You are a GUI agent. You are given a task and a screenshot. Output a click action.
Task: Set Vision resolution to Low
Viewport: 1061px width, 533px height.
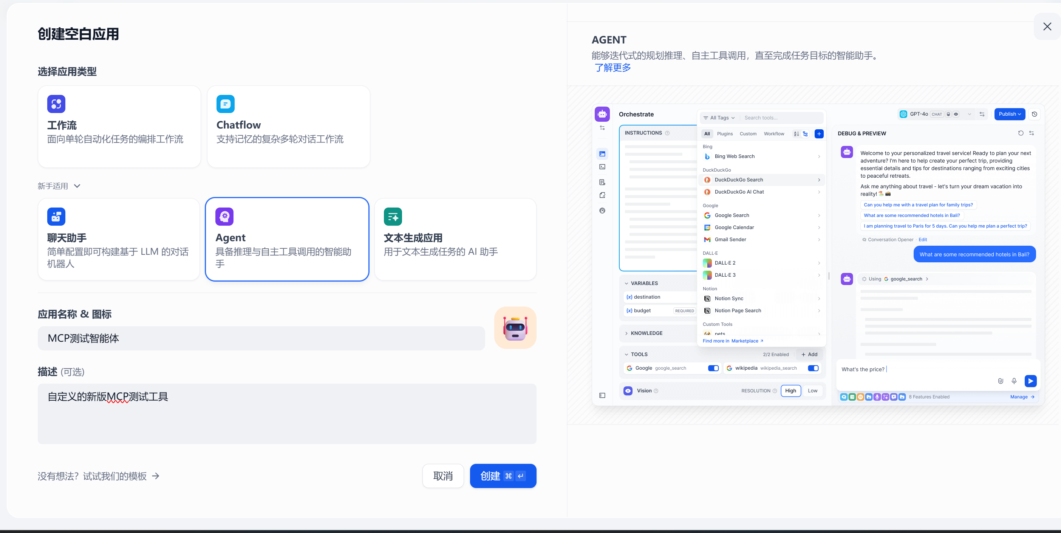coord(812,391)
